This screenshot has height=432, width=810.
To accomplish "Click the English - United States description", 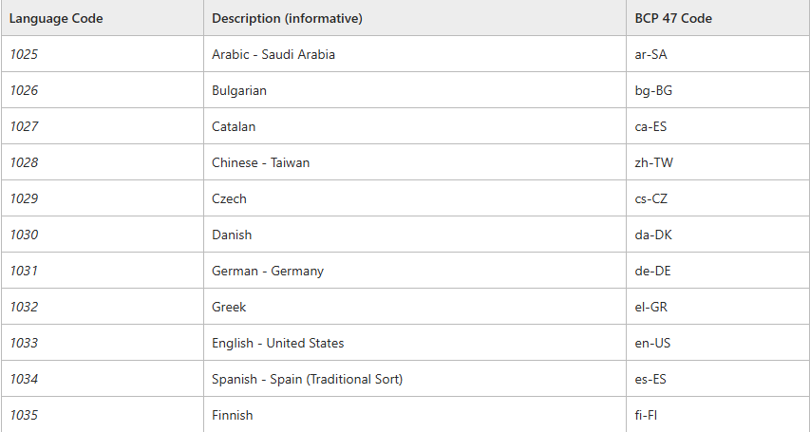I will [x=278, y=343].
